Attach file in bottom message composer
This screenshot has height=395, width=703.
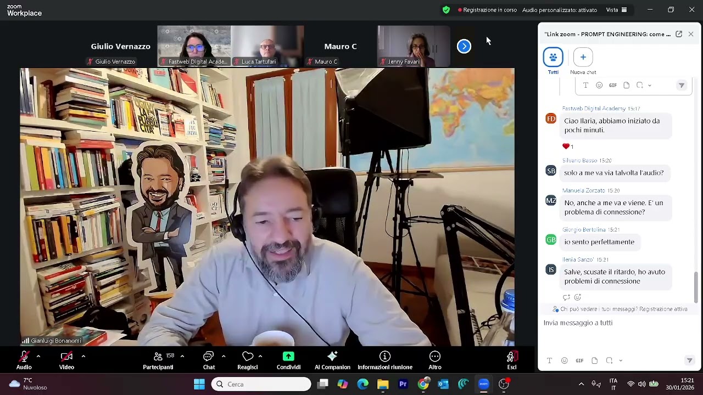(594, 360)
